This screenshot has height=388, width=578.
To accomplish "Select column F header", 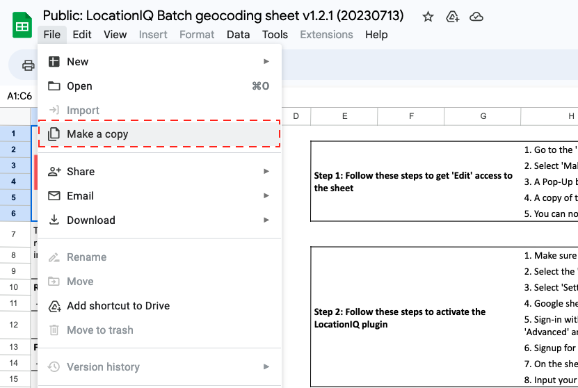I will [411, 116].
